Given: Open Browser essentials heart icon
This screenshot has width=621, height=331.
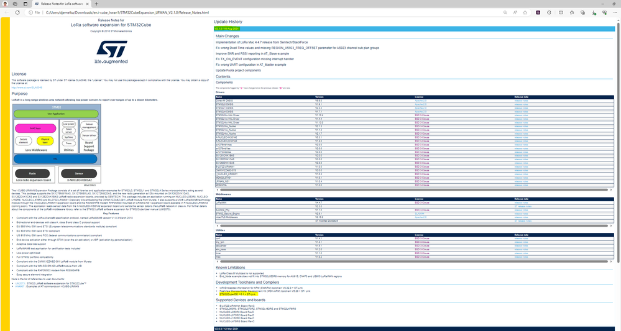Looking at the screenshot, I should point(604,12).
